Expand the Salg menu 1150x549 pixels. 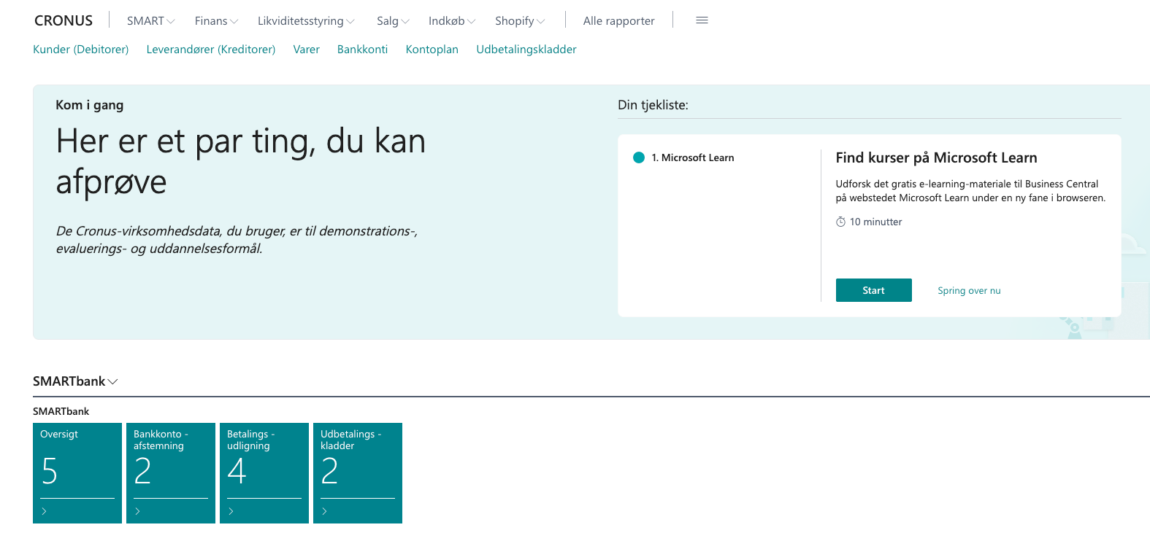tap(393, 21)
